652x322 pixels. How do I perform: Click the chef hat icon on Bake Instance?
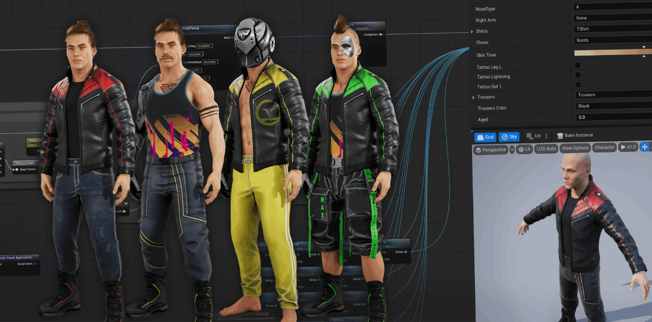point(560,136)
